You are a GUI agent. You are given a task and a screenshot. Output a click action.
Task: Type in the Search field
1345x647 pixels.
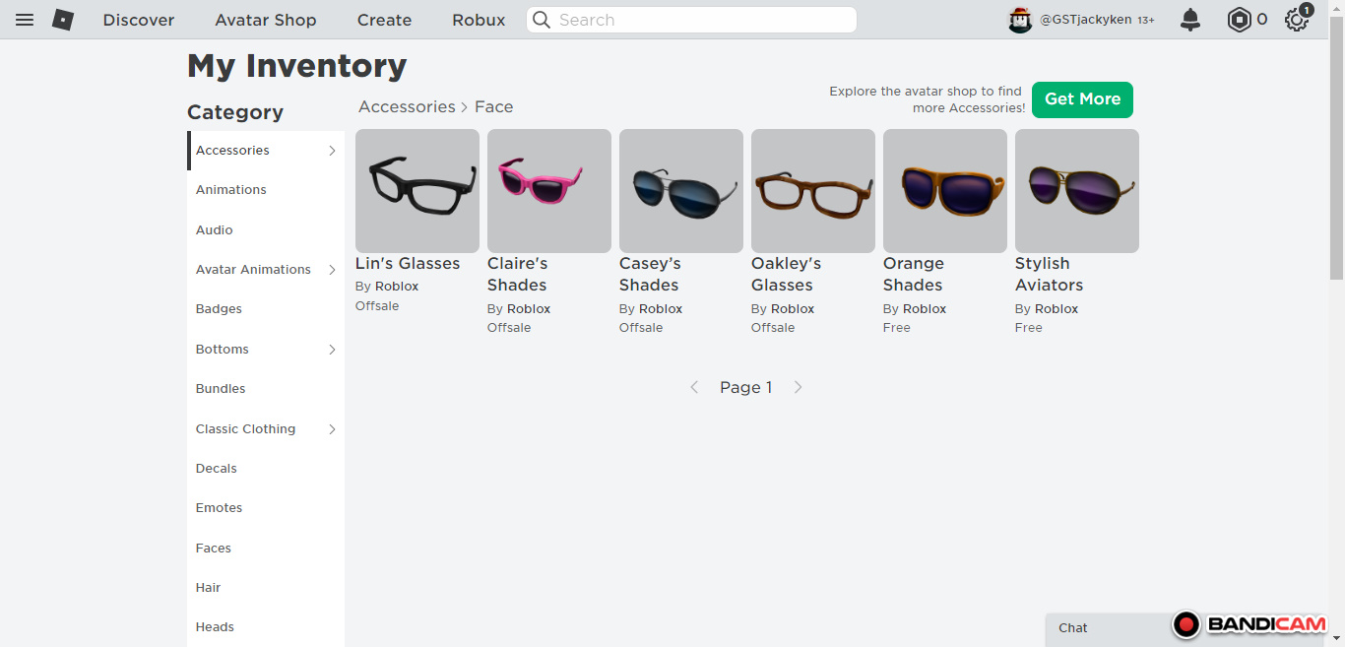699,20
